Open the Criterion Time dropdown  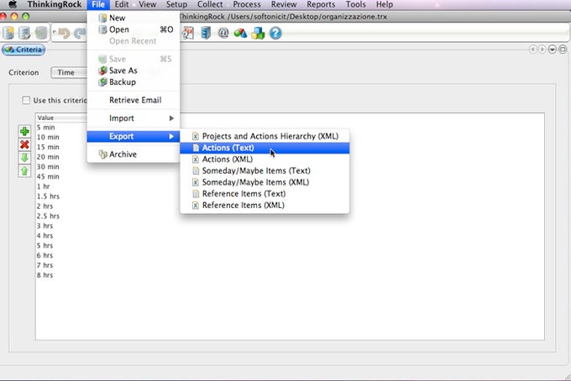(x=69, y=72)
